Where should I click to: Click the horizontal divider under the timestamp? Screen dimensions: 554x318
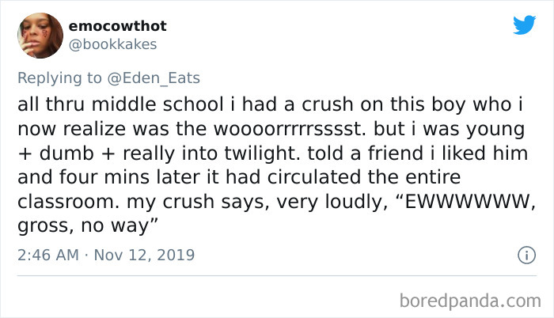tap(277, 275)
